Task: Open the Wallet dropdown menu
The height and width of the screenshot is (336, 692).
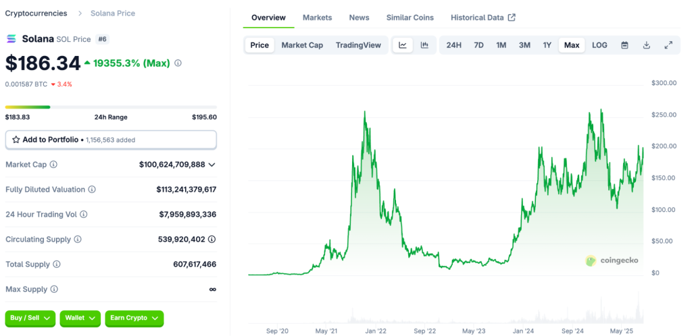Action: click(x=80, y=318)
